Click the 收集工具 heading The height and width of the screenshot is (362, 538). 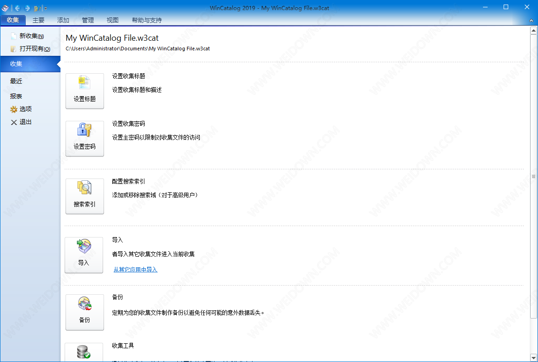coord(123,346)
